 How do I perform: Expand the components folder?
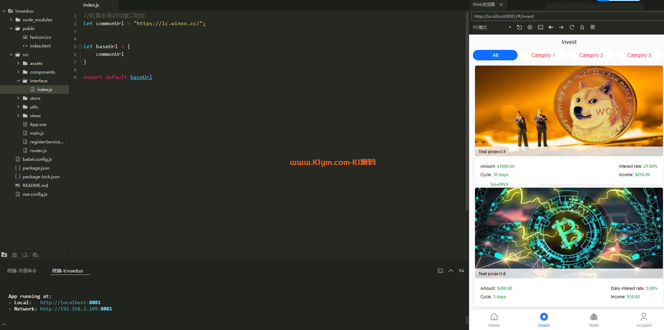click(18, 72)
